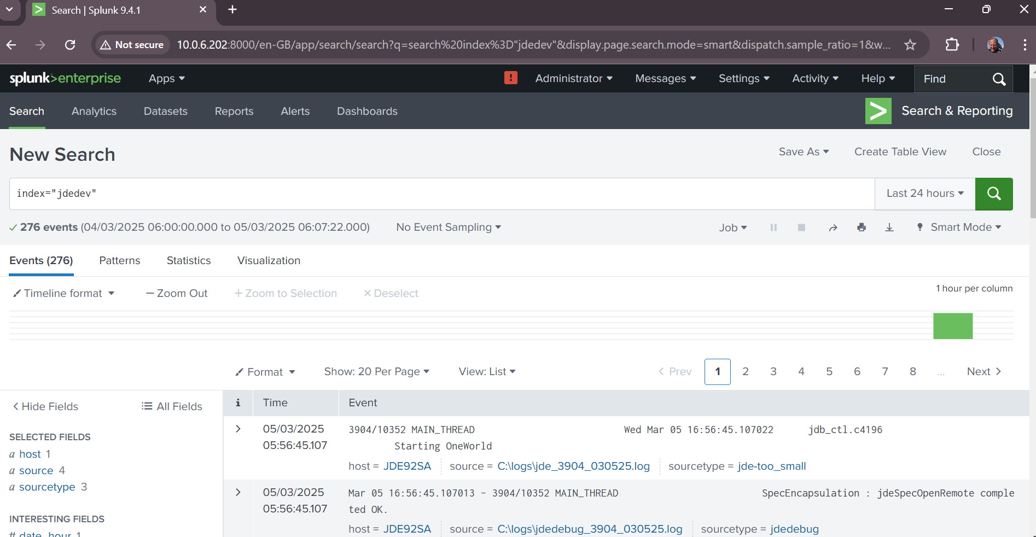Screen dimensions: 1036x537
Task: Switch to the Statistics tab
Action: (189, 261)
